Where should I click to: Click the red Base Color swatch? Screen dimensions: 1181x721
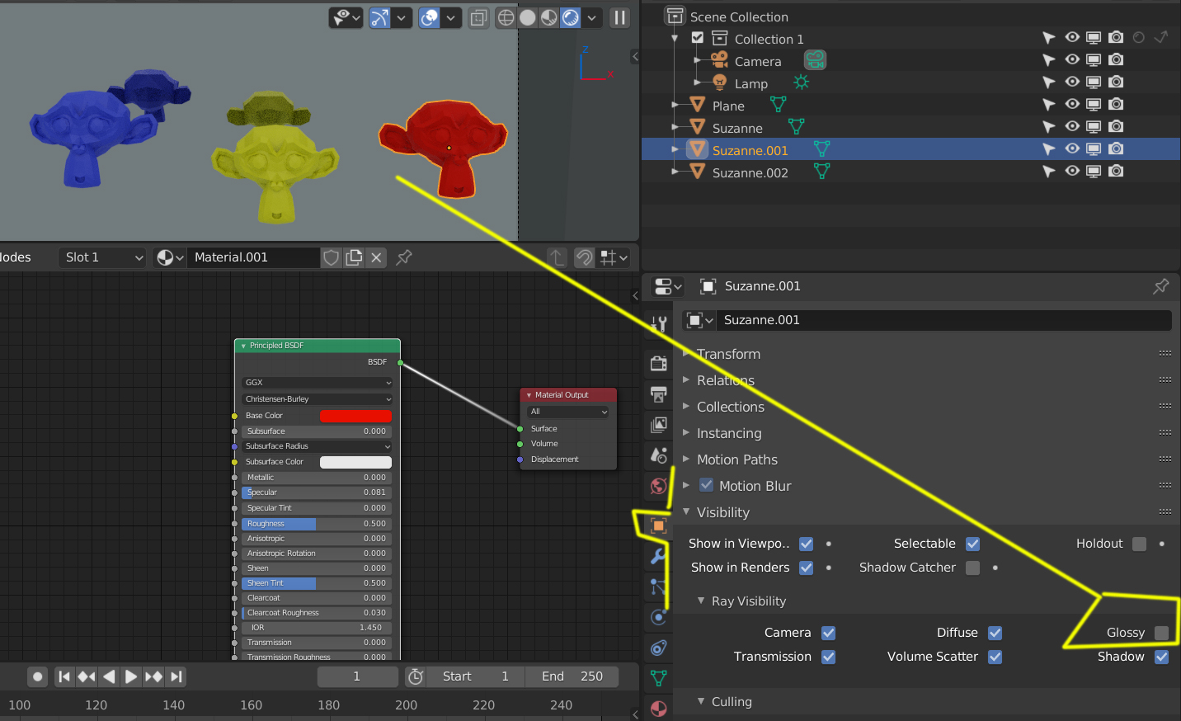tap(355, 416)
